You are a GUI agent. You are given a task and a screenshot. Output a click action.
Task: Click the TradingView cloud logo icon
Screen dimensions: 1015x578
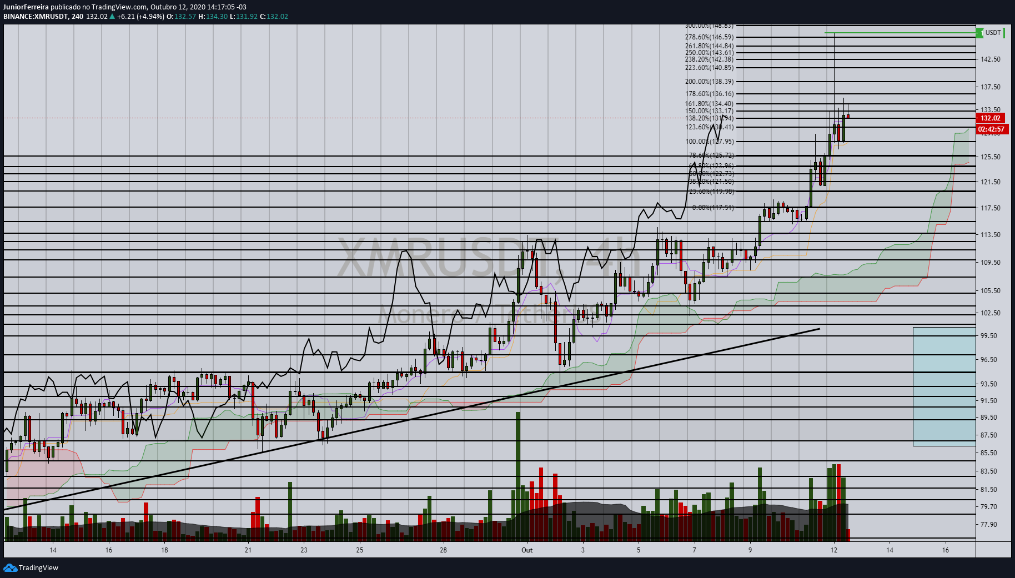tap(10, 567)
